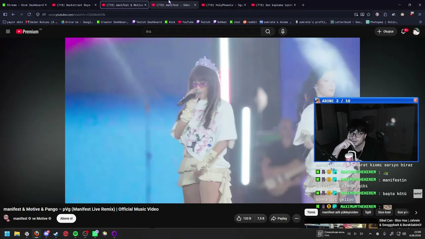Screen dimensions: 425x239
Task: Open File Explorer from the taskbar
Action: (x=17, y=234)
